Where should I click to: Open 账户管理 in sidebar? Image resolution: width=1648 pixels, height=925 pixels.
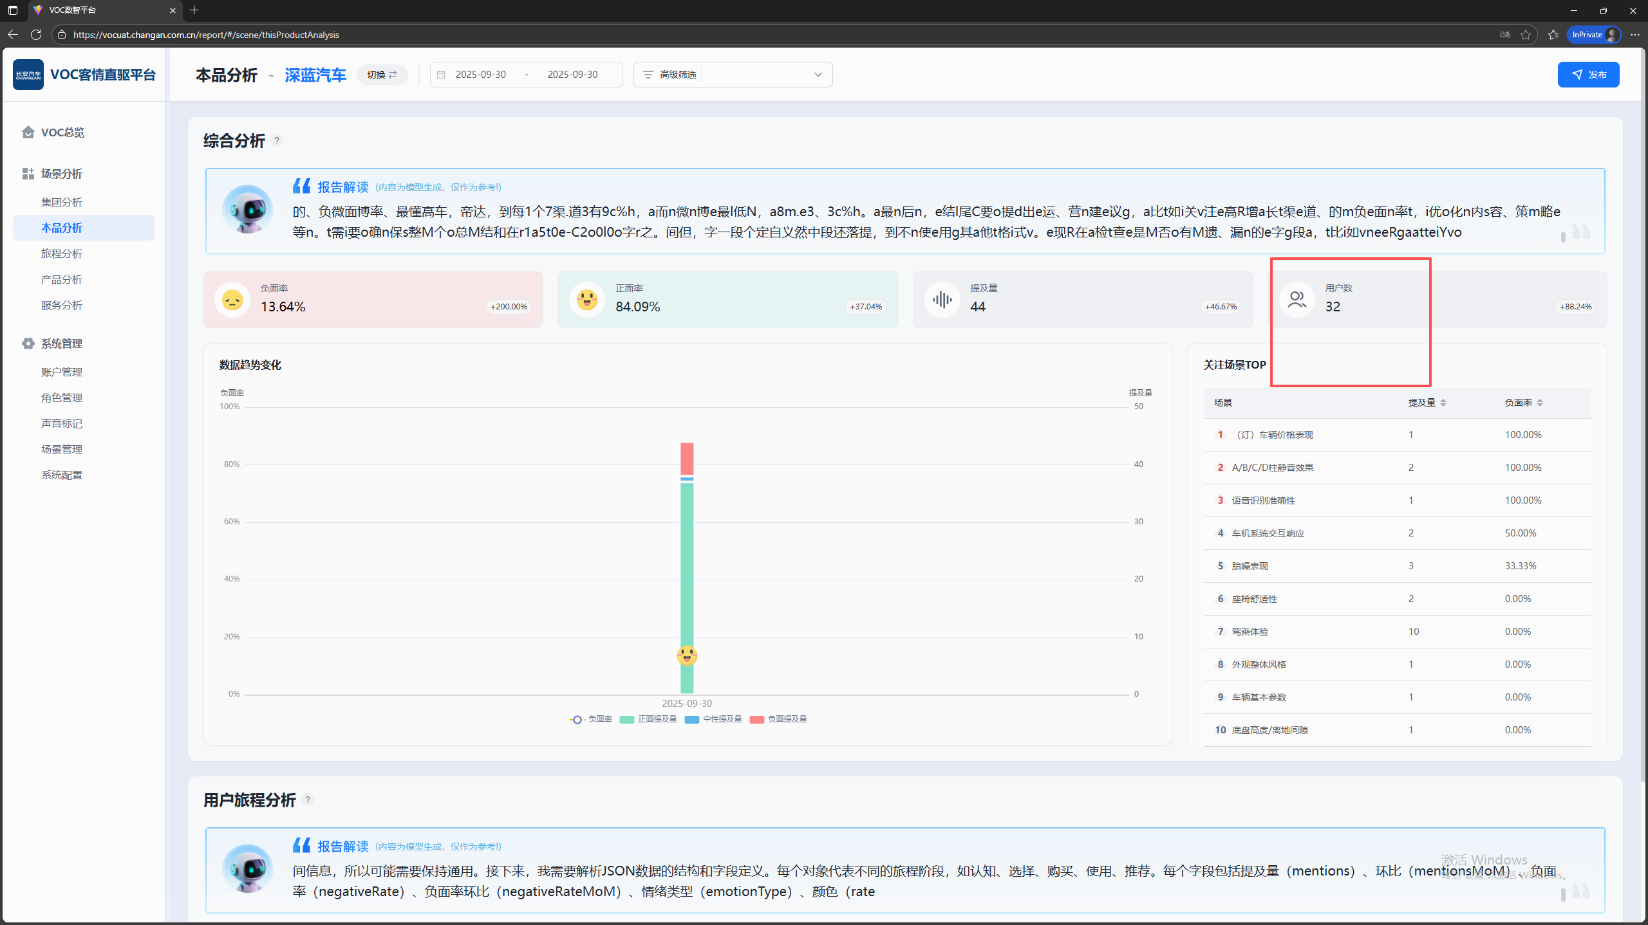(x=62, y=372)
